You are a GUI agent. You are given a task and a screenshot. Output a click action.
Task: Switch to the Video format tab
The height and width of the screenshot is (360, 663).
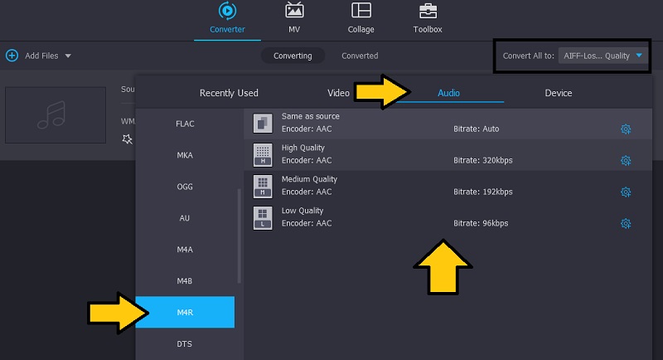(x=338, y=93)
